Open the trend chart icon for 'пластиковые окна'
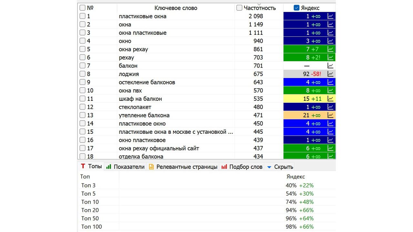The image size is (413, 232). point(330,16)
